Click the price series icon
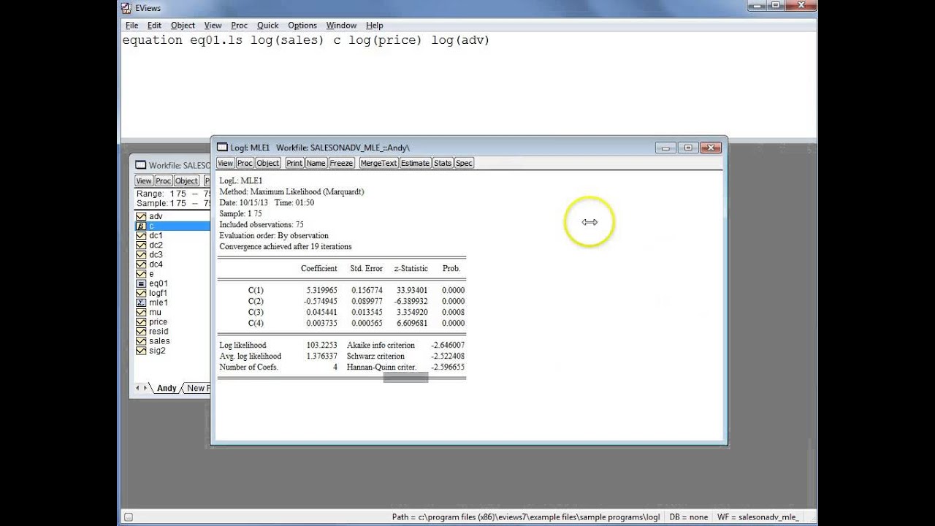The width and height of the screenshot is (935, 526). tap(141, 321)
